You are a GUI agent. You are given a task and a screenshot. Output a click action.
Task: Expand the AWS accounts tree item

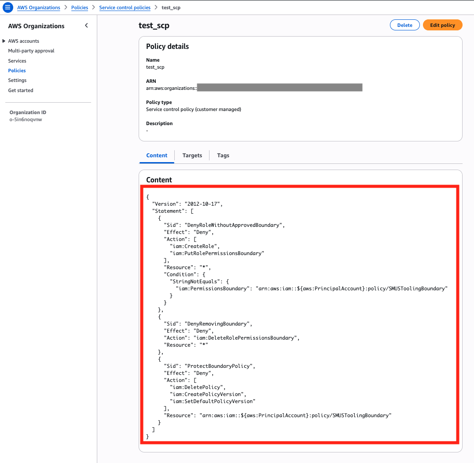(4, 41)
